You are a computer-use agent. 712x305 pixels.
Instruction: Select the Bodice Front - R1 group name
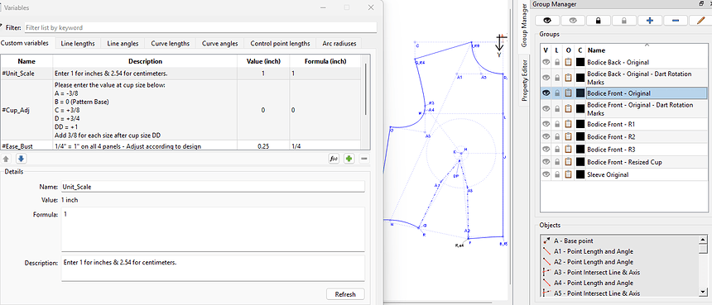pos(611,124)
